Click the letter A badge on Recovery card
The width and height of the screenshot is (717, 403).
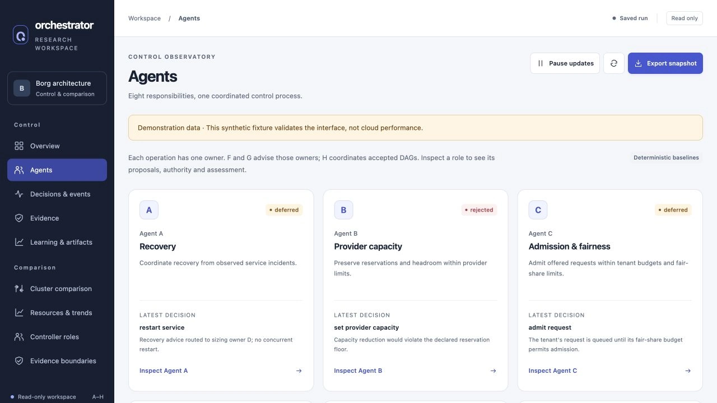click(149, 210)
